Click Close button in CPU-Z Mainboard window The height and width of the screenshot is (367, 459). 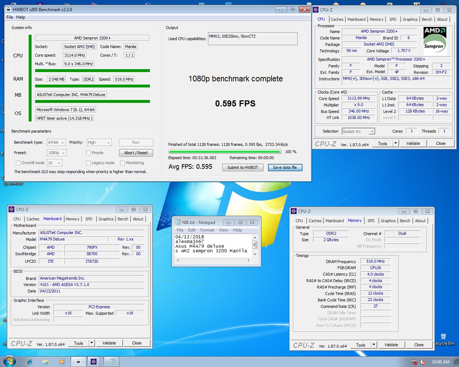pyautogui.click(x=137, y=343)
